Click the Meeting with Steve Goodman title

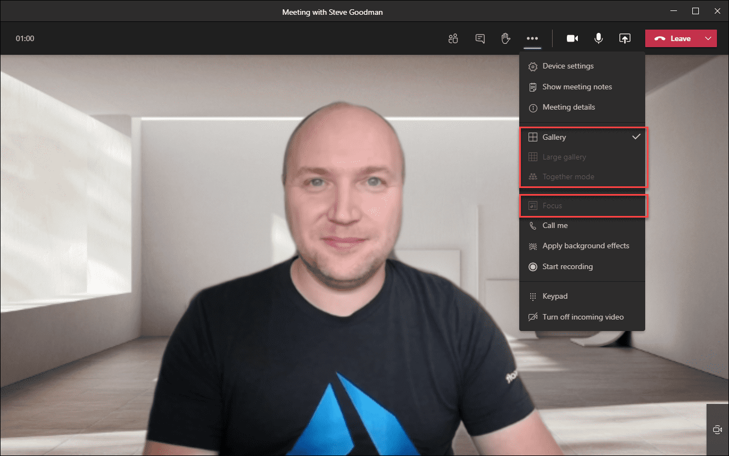[332, 12]
